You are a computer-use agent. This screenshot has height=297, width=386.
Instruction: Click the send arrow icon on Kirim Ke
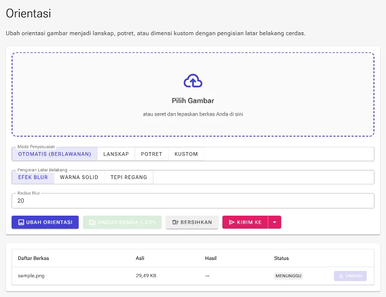point(232,222)
